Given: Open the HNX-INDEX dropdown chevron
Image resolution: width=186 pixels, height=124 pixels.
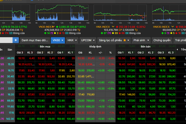Looking at the screenshot, I should coord(113,27).
